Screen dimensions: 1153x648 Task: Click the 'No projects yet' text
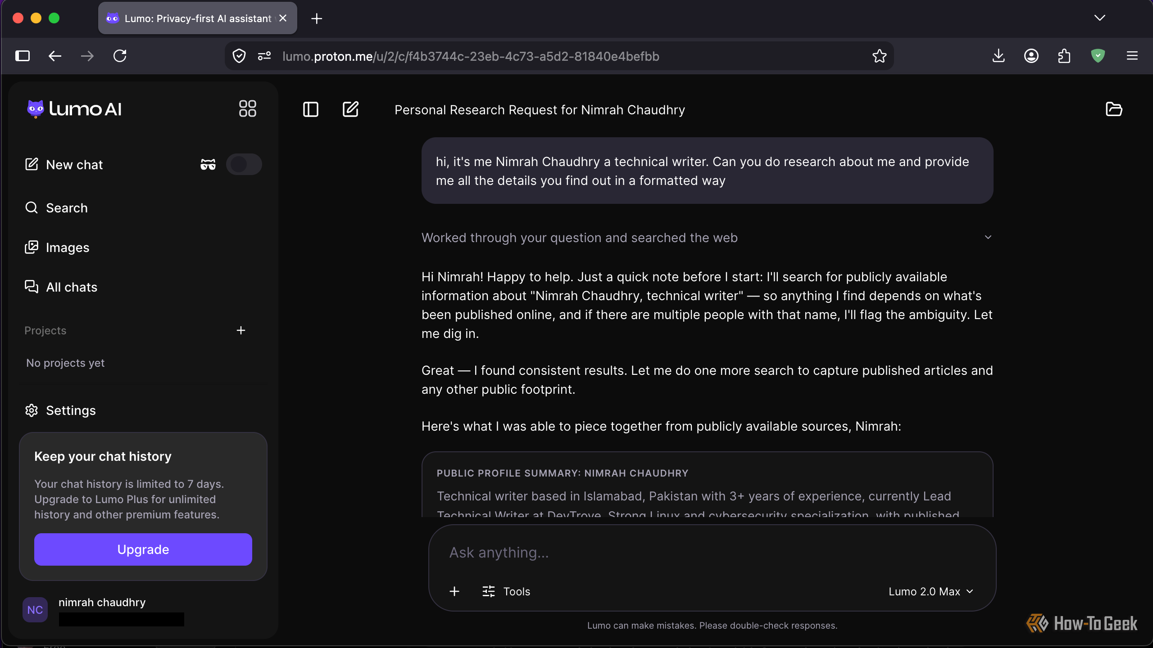(x=65, y=363)
